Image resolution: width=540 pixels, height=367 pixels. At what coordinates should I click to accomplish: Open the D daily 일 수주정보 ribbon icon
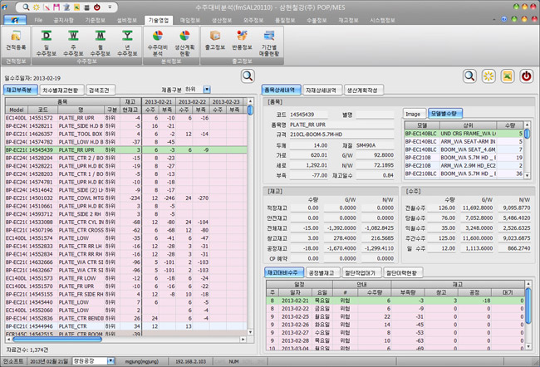pyautogui.click(x=47, y=43)
